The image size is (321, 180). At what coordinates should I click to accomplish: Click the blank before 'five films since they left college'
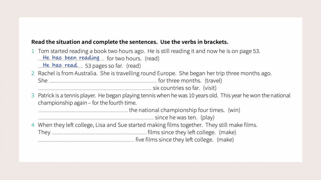point(86,140)
